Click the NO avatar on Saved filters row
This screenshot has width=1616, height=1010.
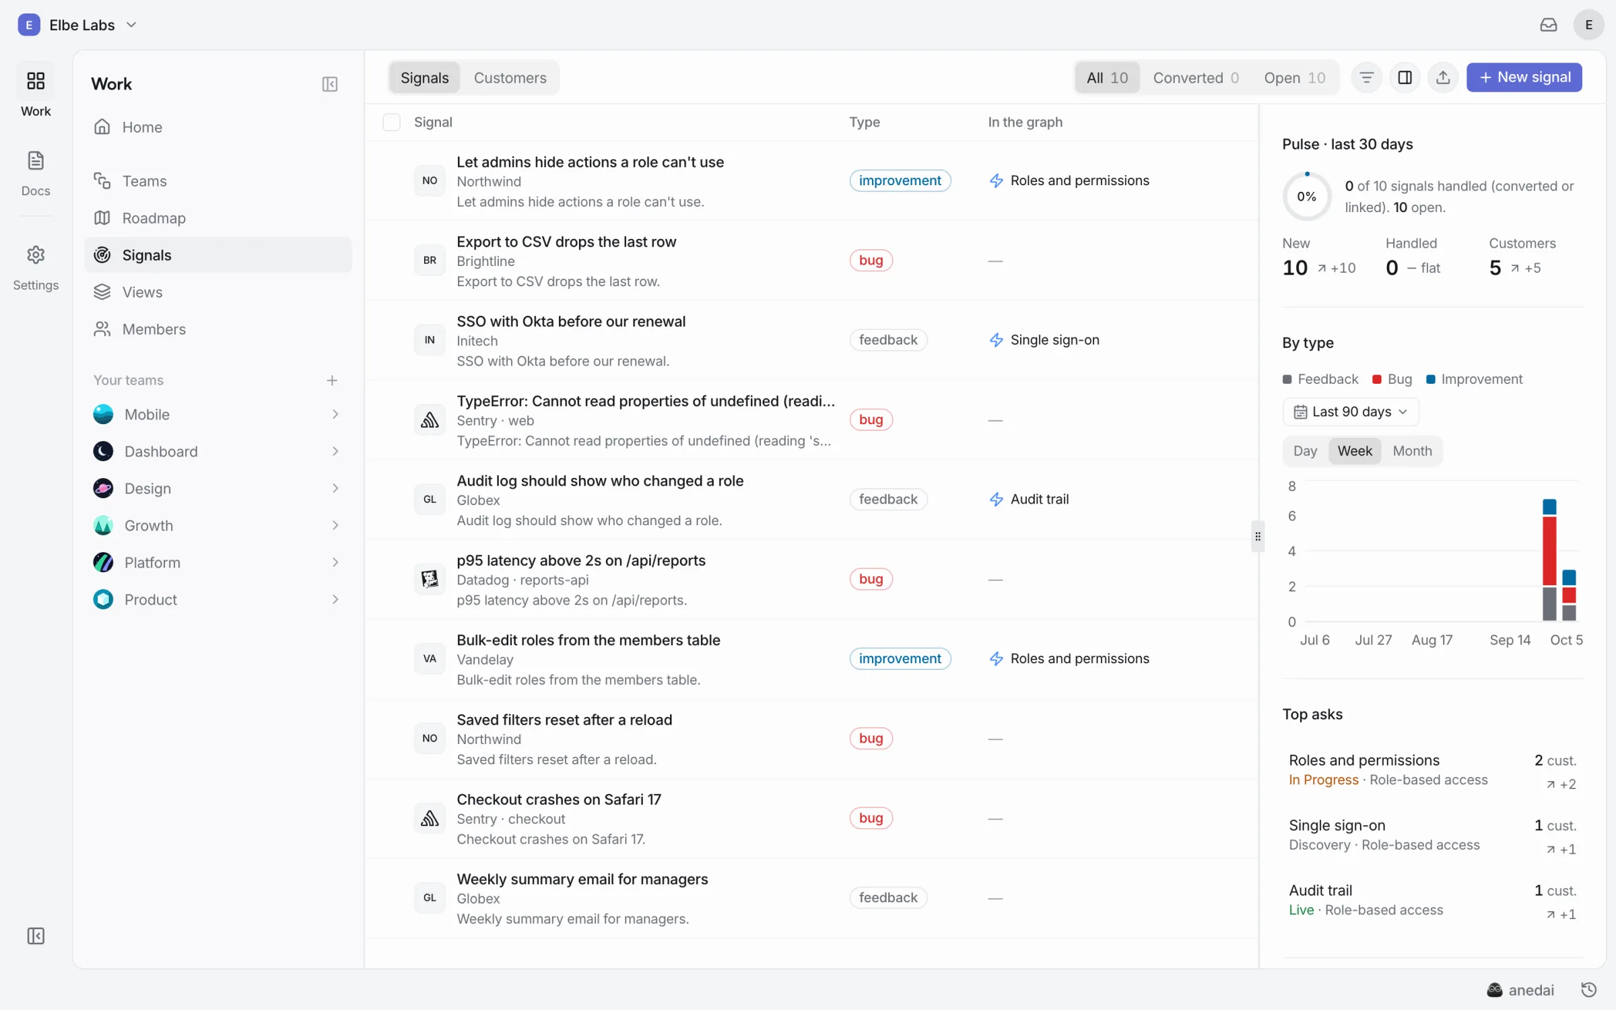[430, 739]
